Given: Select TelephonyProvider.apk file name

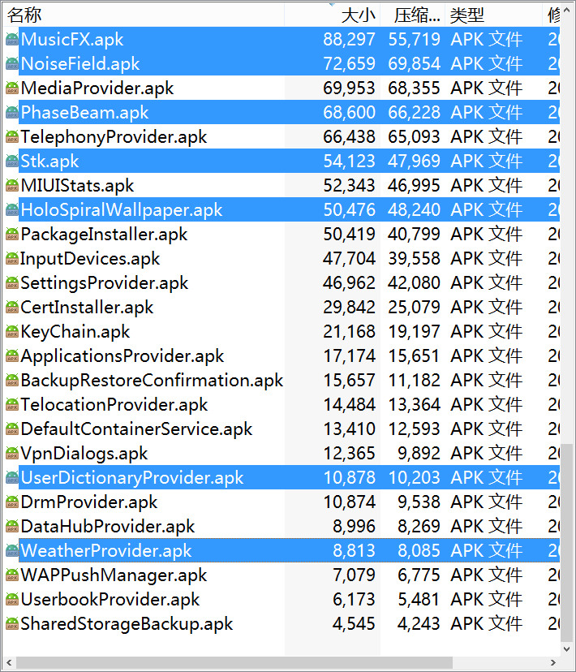Looking at the screenshot, I should pyautogui.click(x=114, y=137).
